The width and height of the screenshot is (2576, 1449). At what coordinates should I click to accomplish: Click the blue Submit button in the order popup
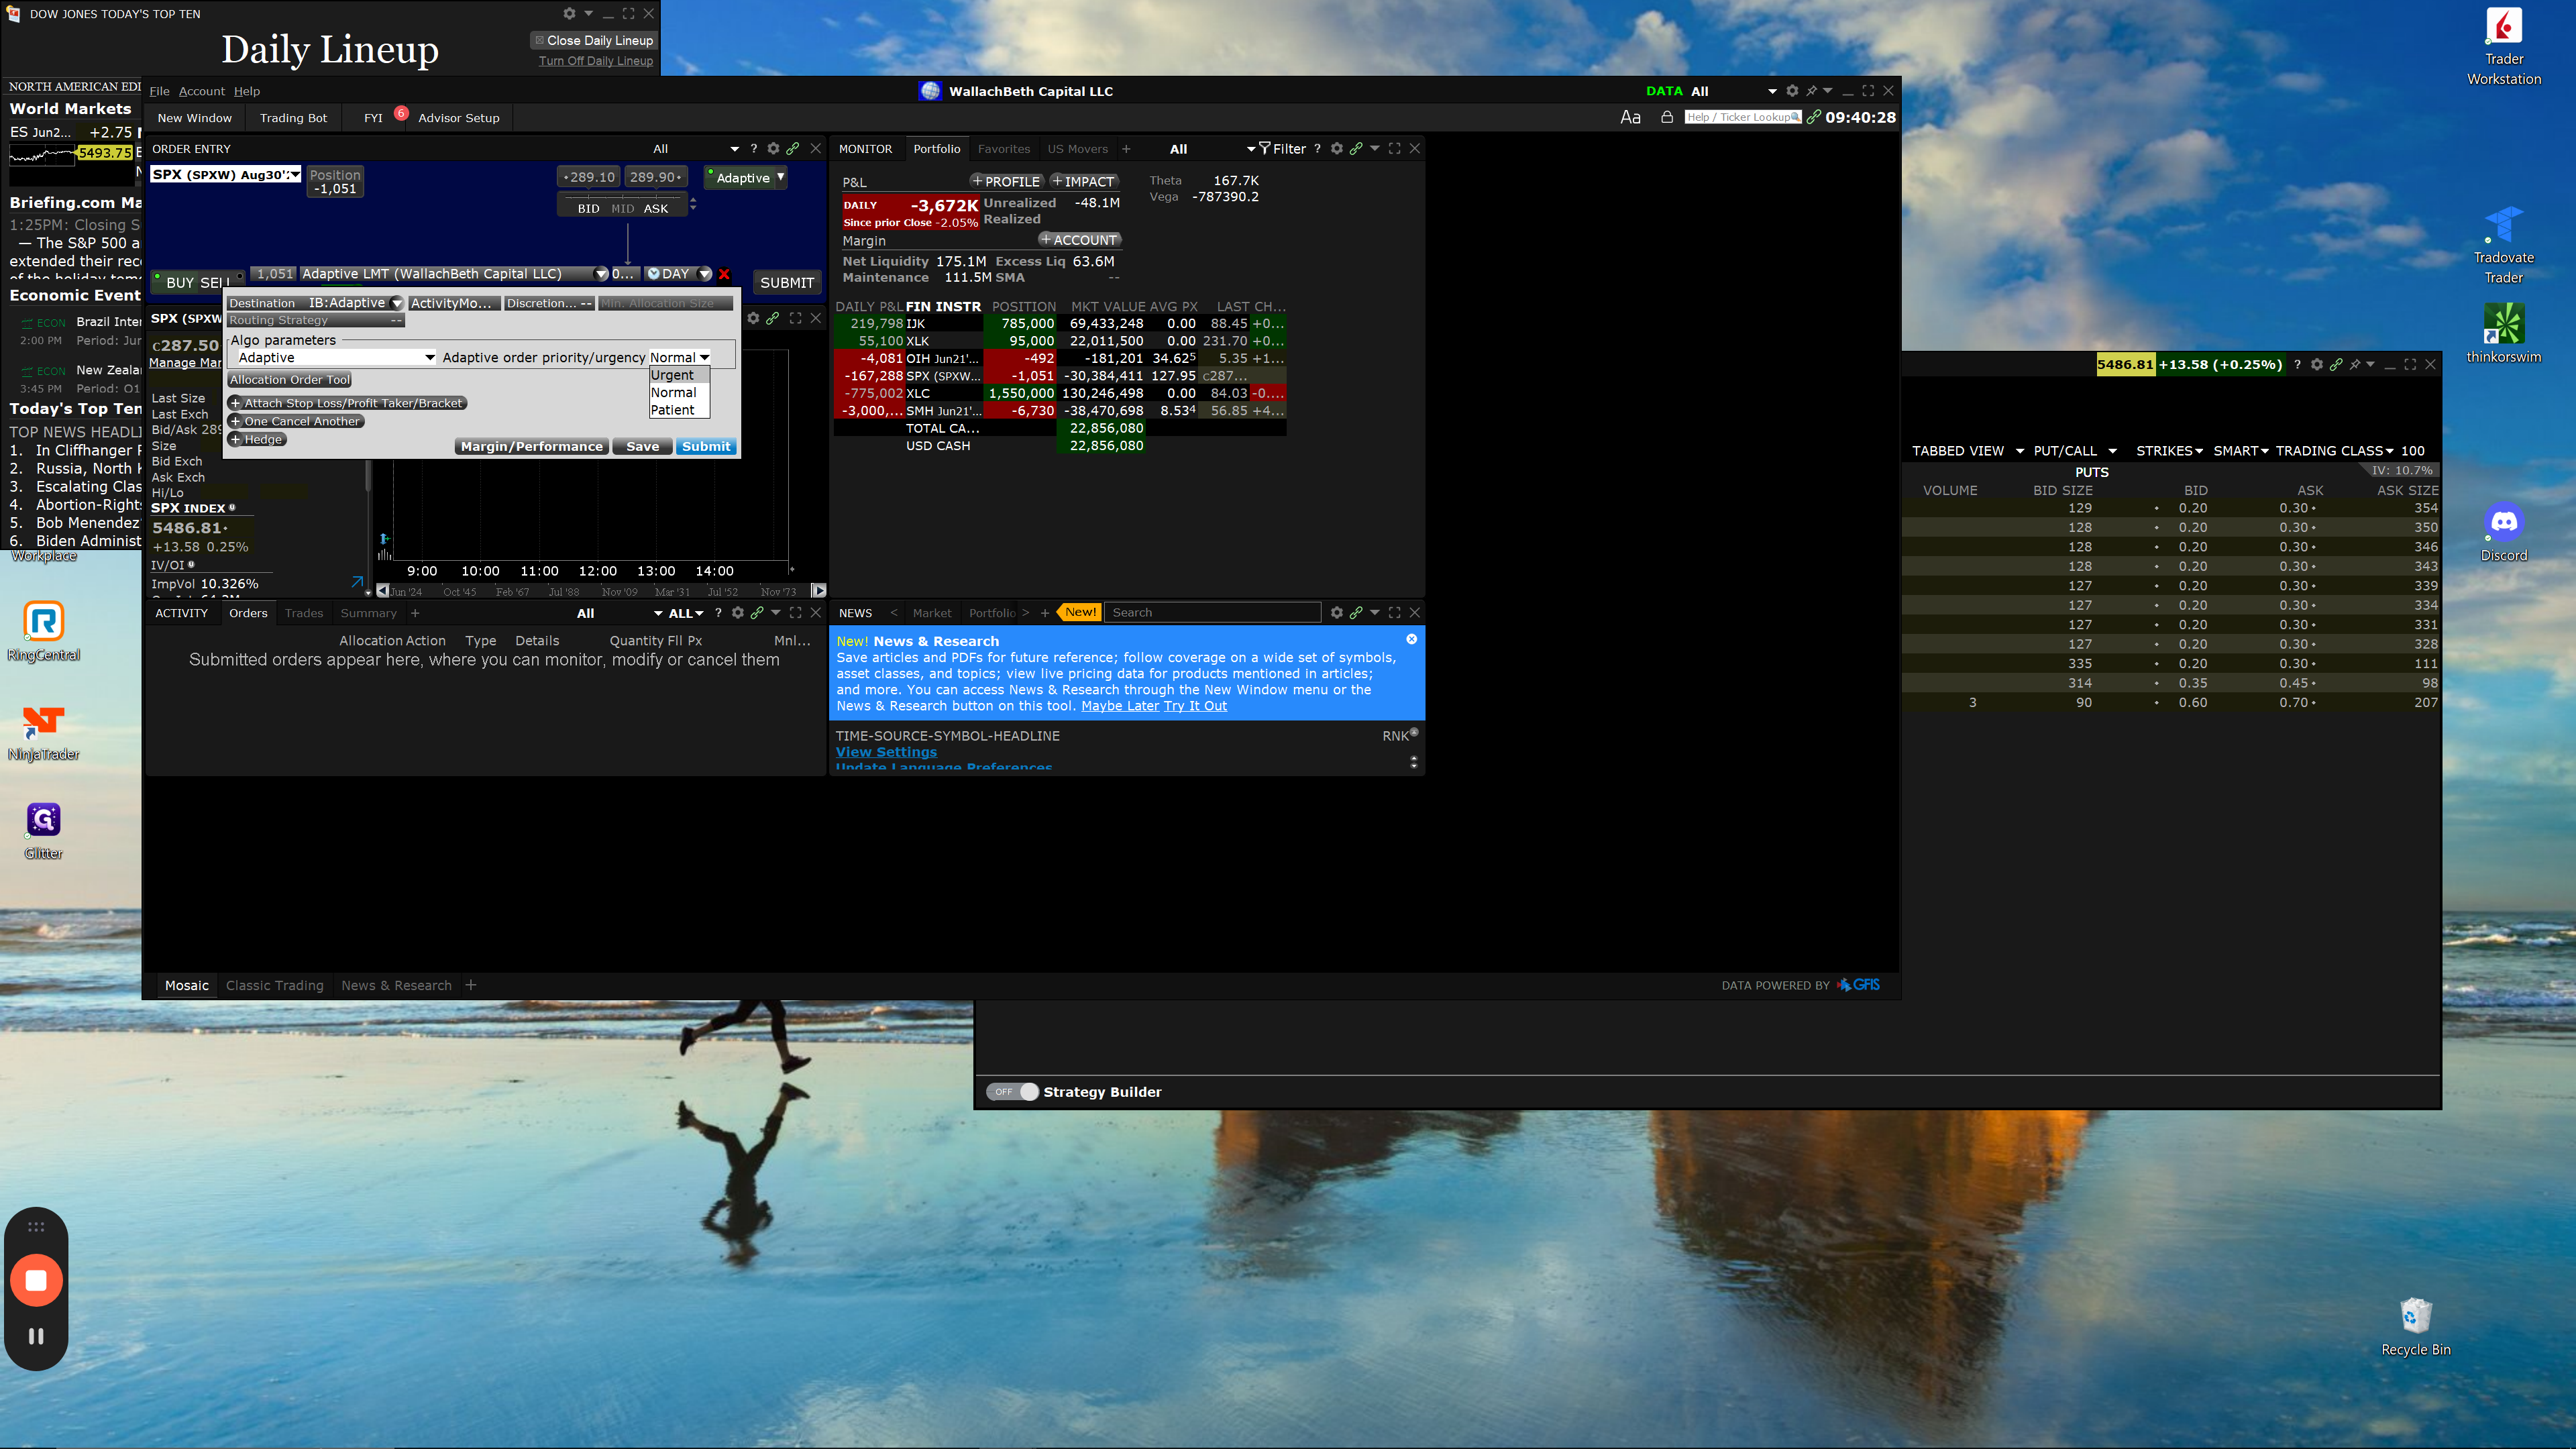pos(706,446)
